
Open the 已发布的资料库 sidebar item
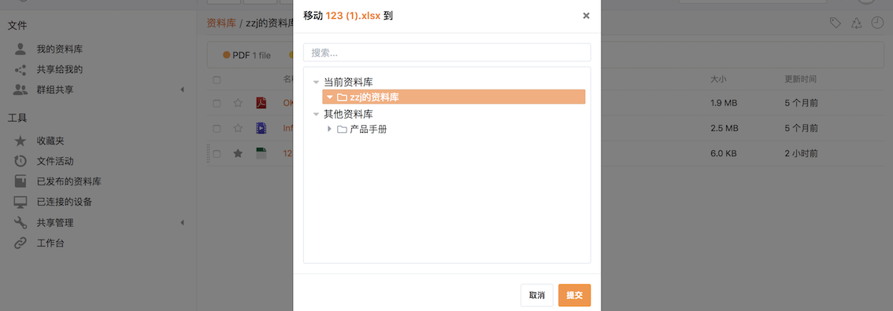pos(69,181)
